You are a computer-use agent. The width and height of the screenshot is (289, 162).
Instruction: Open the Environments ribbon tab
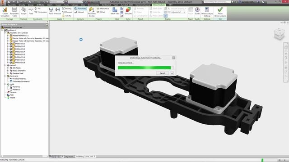click(93, 5)
